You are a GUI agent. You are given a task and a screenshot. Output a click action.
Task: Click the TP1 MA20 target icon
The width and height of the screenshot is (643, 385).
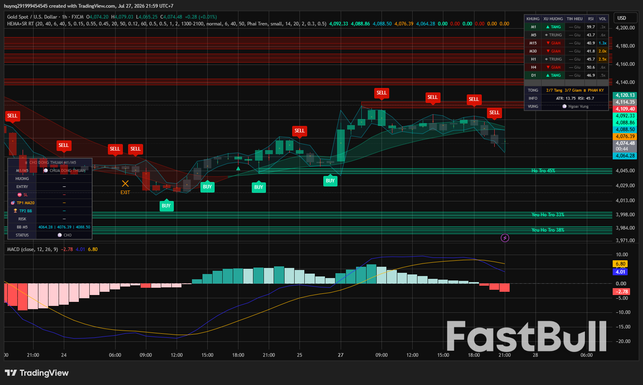pos(13,203)
